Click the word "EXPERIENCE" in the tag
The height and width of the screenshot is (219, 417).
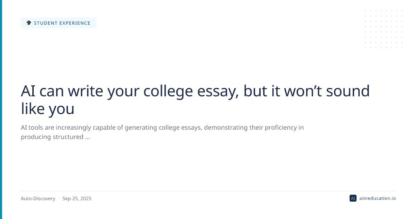(75, 23)
